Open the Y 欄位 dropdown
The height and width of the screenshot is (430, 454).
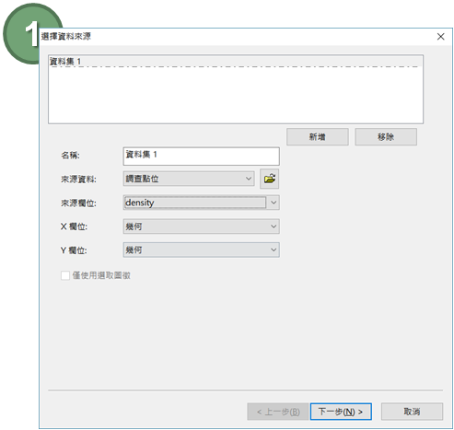[201, 250]
